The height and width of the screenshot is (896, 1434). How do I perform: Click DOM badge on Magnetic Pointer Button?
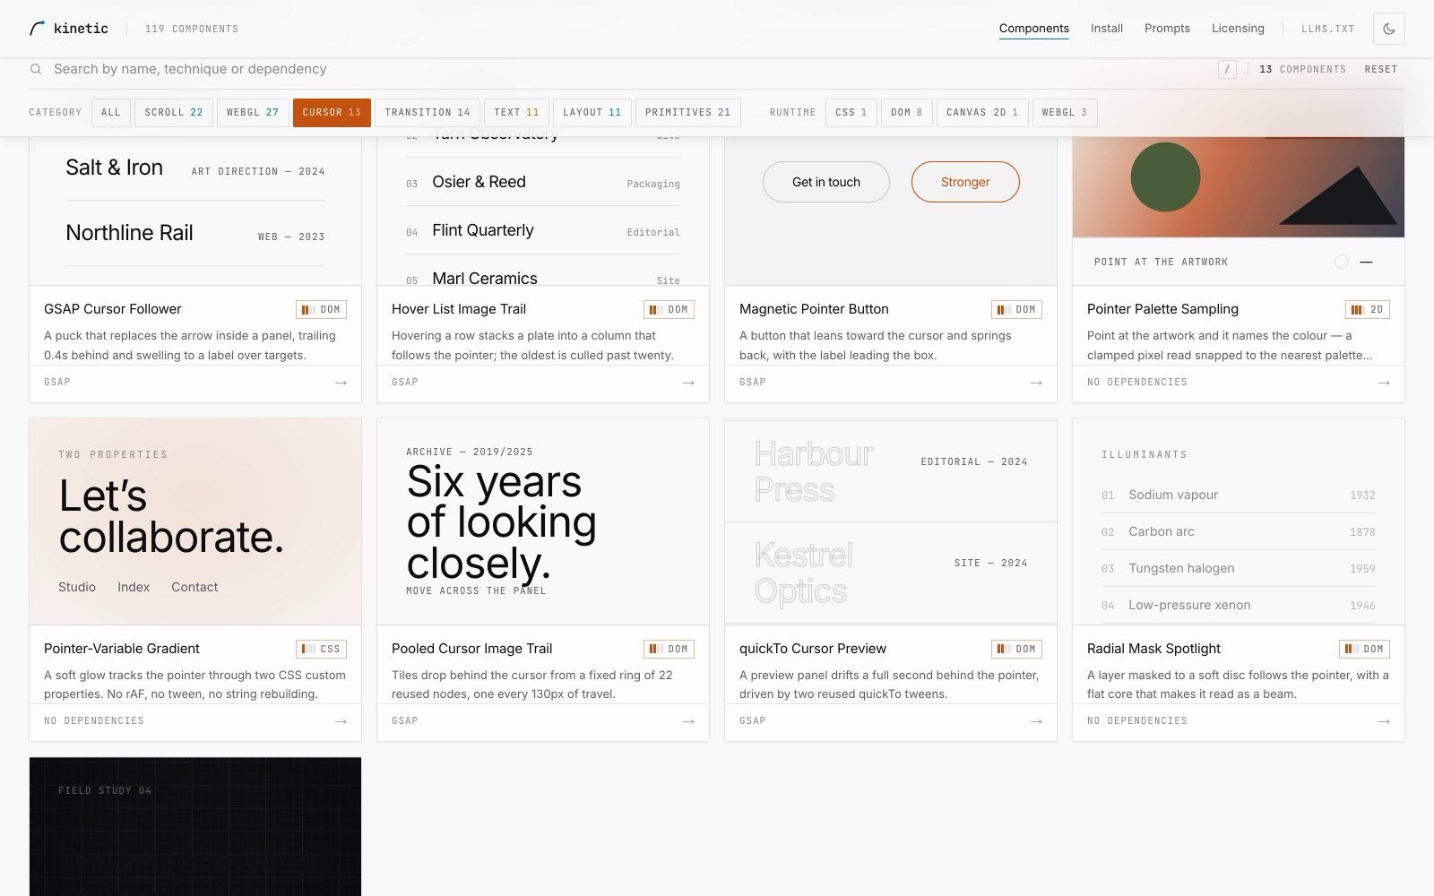[x=1016, y=309]
